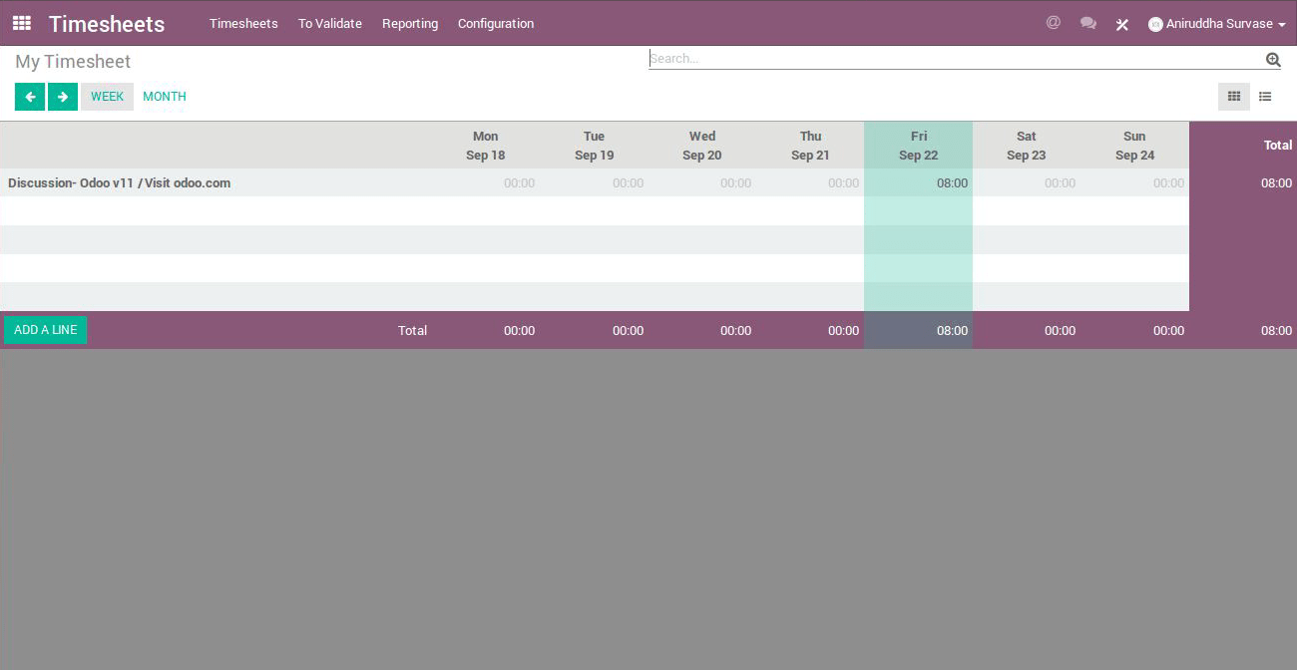Go to previous week arrow
The width and height of the screenshot is (1297, 670).
(30, 97)
